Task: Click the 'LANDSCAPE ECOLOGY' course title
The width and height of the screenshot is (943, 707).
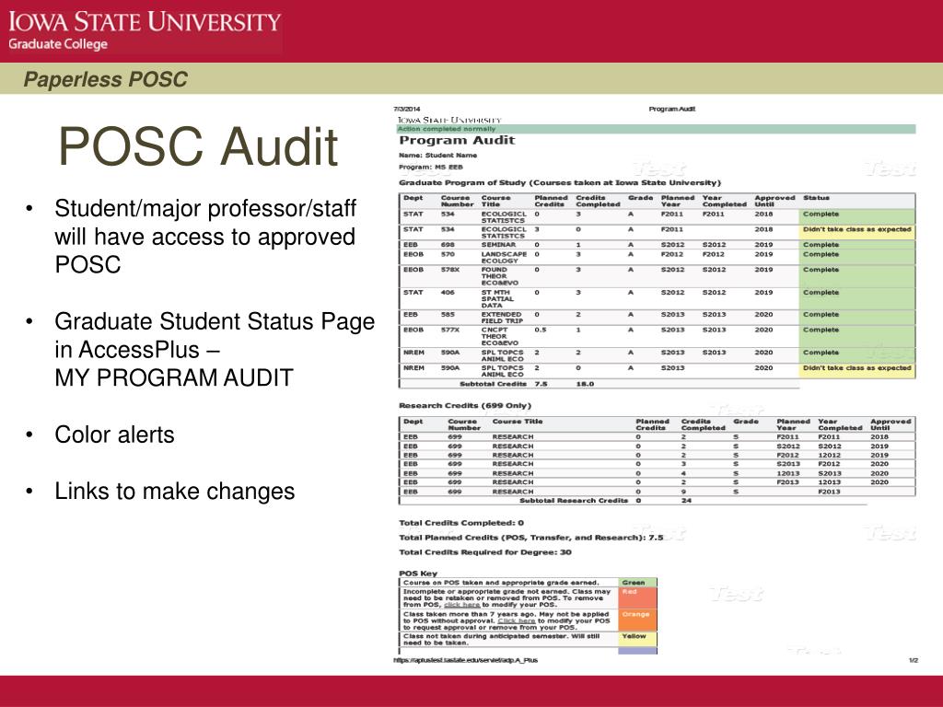Action: 504,258
